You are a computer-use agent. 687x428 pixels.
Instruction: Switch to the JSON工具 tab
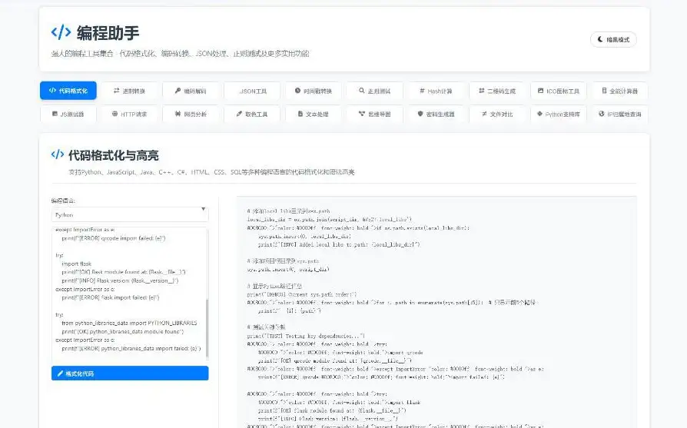pyautogui.click(x=251, y=91)
